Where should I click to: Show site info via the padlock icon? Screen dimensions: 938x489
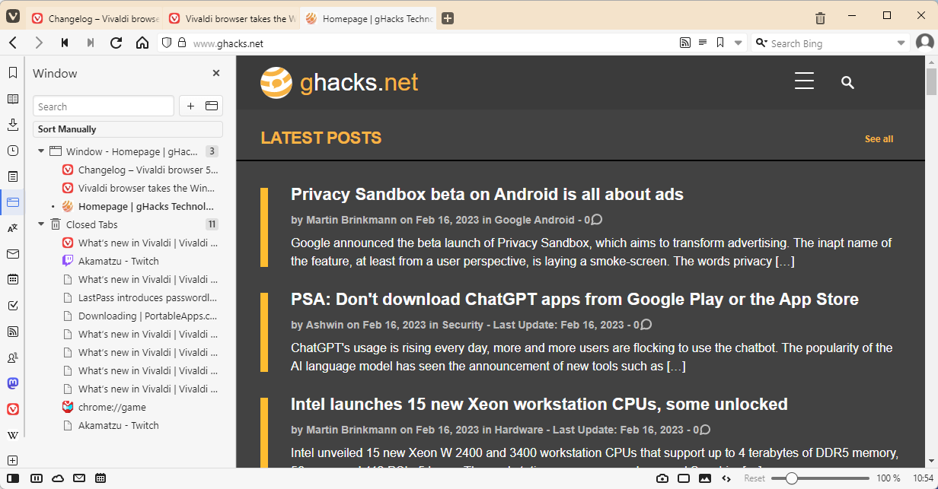182,43
